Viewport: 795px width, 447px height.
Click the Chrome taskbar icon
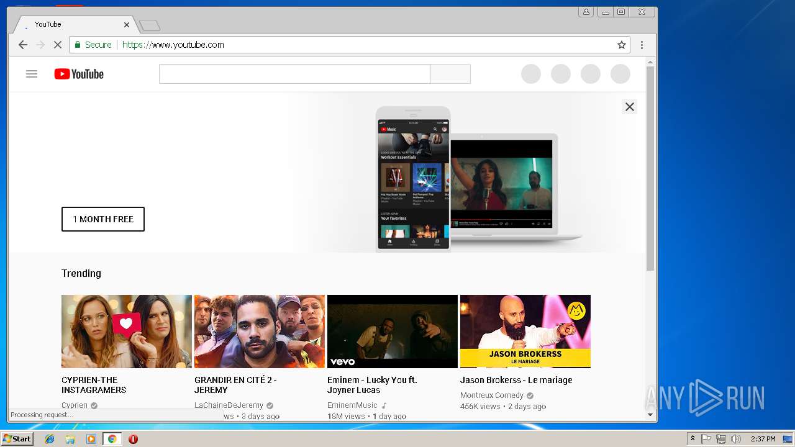coord(112,439)
